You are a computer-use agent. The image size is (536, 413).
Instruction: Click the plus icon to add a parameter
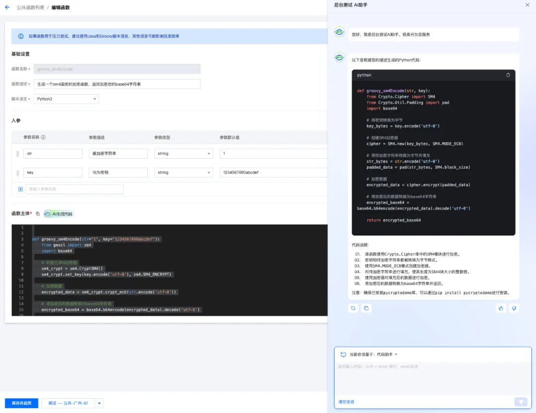[x=20, y=189]
